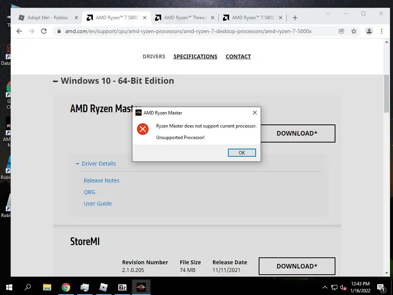Click the amd.com address bar
The width and height of the screenshot is (393, 295).
coord(188,31)
